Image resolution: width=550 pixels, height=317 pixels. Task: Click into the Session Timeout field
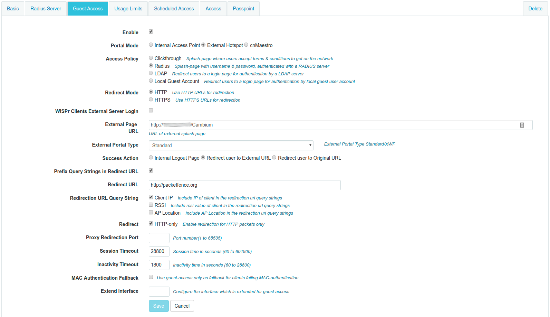[159, 251]
